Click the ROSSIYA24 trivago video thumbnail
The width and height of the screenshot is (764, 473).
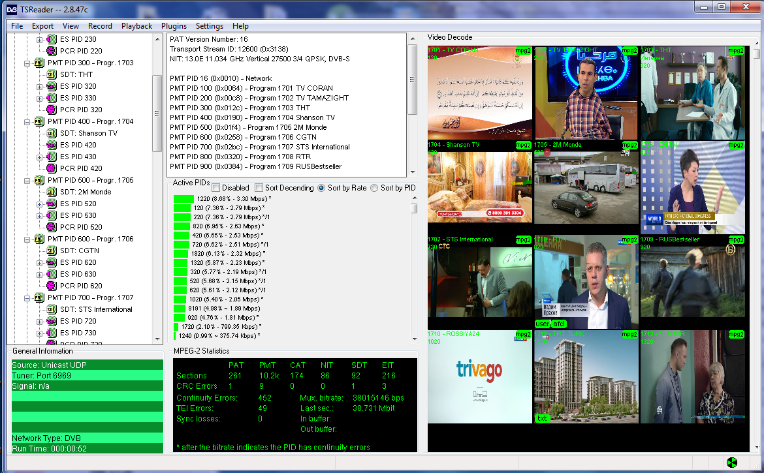coord(479,376)
